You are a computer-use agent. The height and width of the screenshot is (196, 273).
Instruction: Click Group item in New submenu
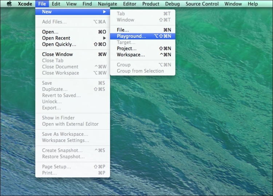click(143, 65)
